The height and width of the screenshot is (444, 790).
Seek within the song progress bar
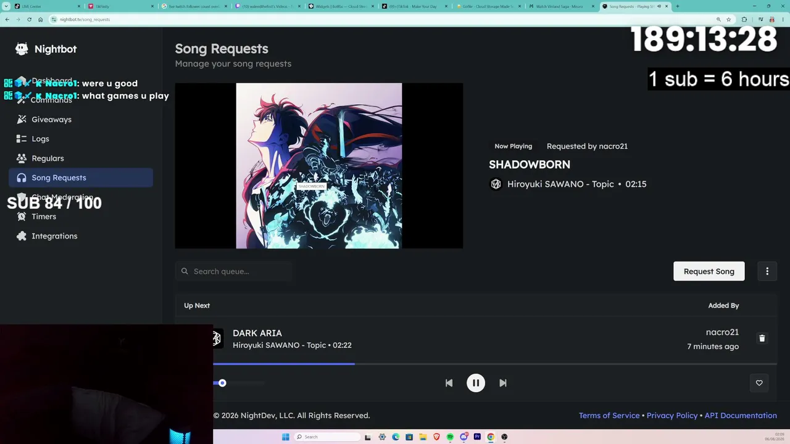click(495, 364)
